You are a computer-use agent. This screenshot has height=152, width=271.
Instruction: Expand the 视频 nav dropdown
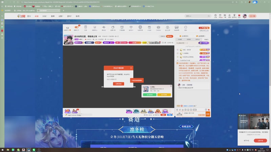pos(61,16)
